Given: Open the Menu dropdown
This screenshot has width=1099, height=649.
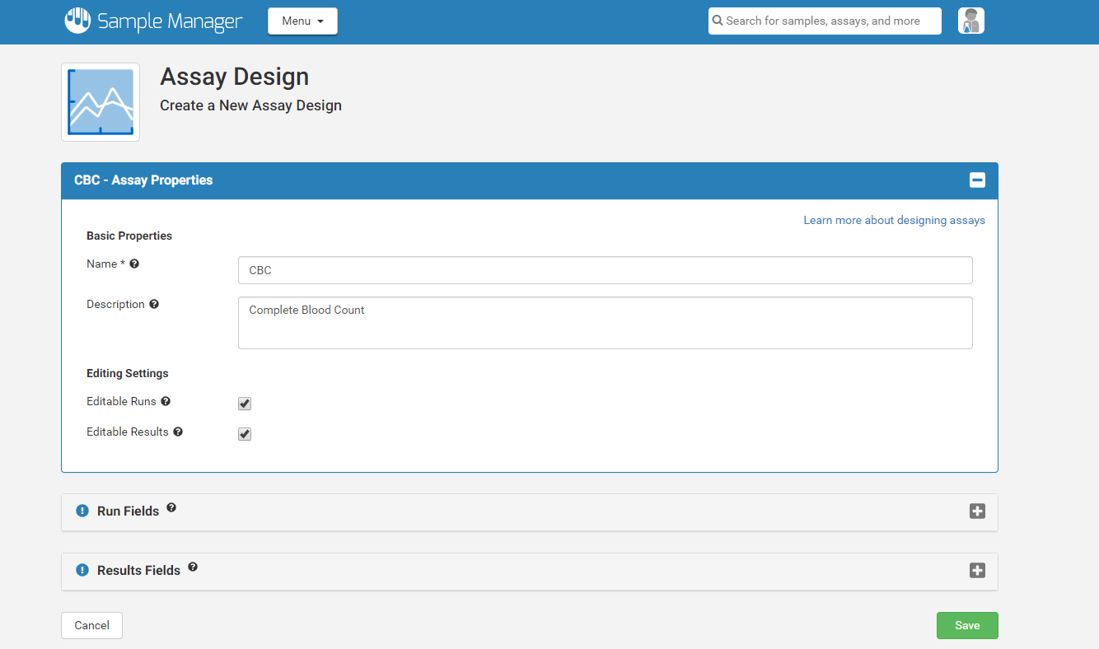Looking at the screenshot, I should [302, 21].
